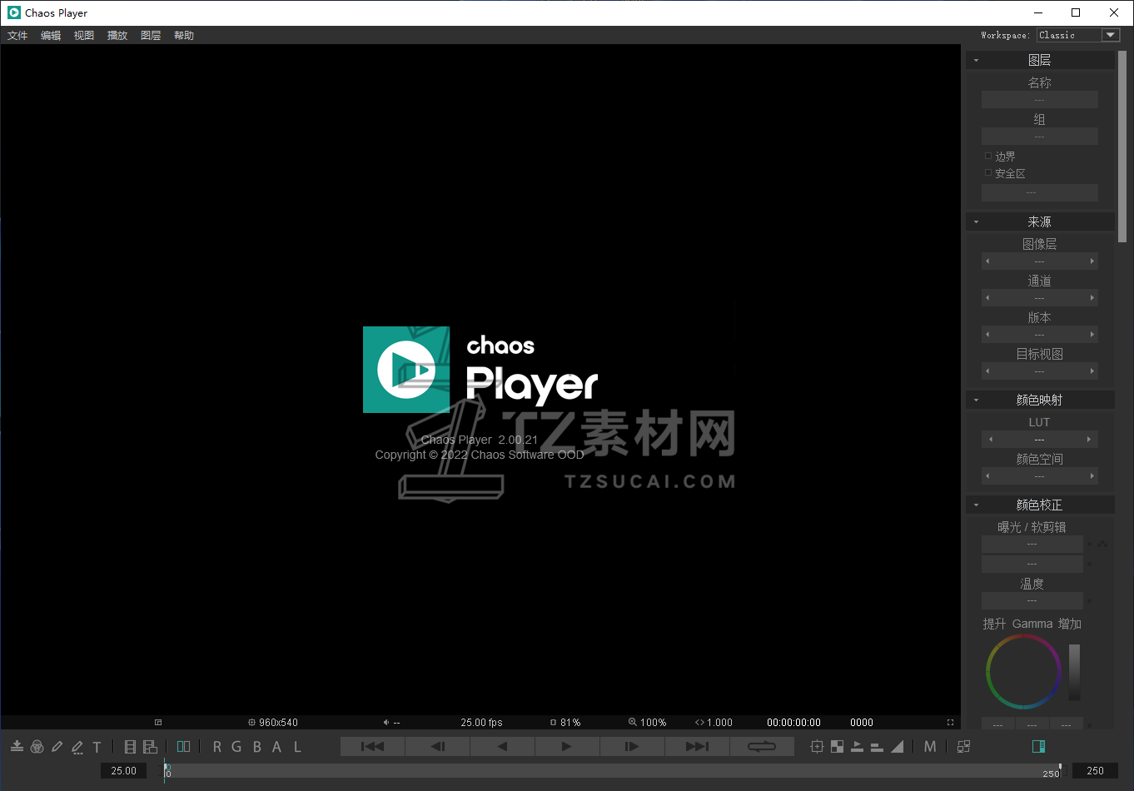This screenshot has width=1134, height=791.
Task: Open the 编辑 (Edit) menu
Action: pyautogui.click(x=51, y=36)
